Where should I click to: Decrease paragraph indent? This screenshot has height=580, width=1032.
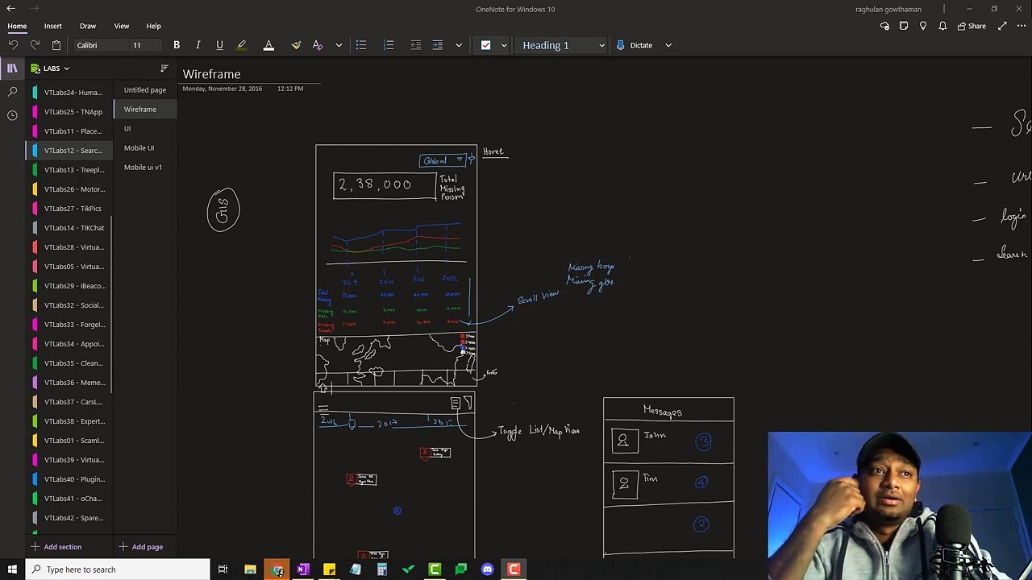416,45
